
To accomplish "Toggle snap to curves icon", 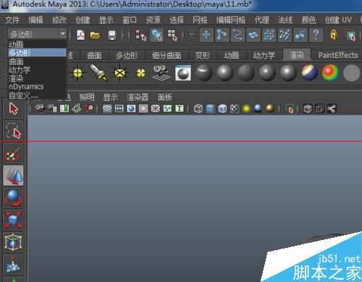I will (x=222, y=35).
